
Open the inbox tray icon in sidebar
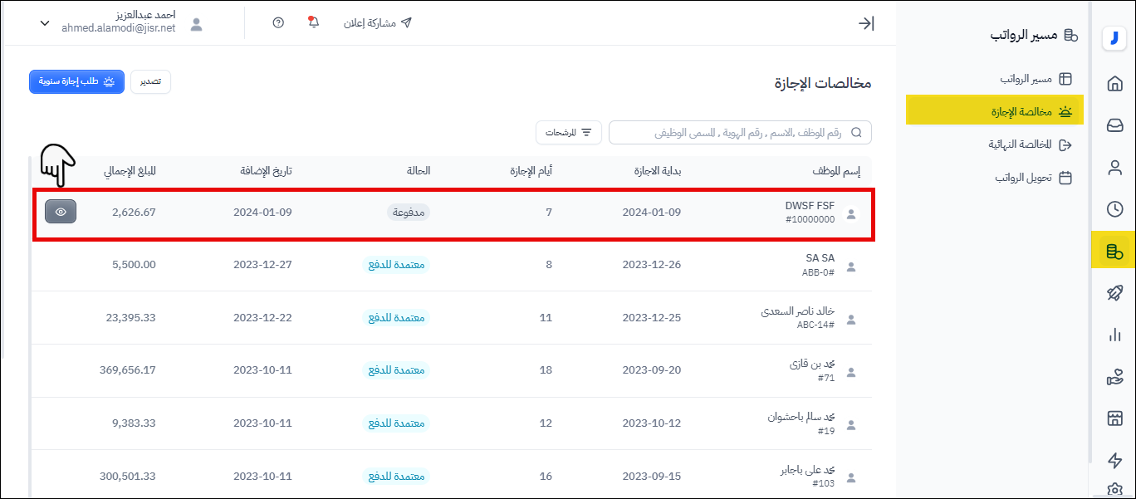(1114, 125)
